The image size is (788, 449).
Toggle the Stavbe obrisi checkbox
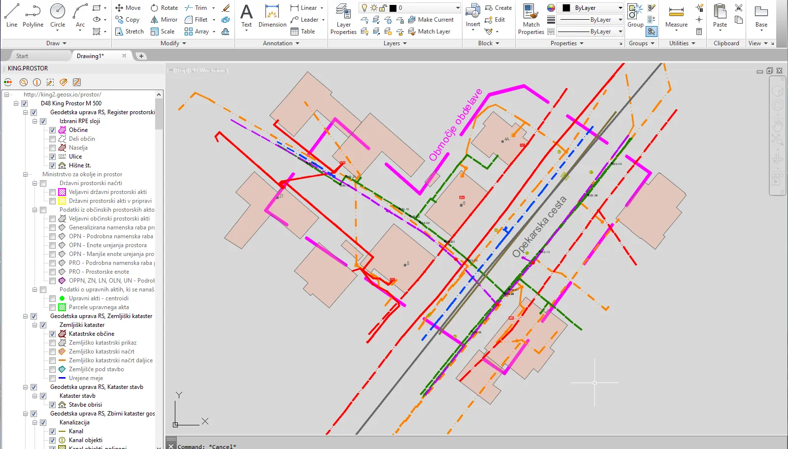(52, 405)
